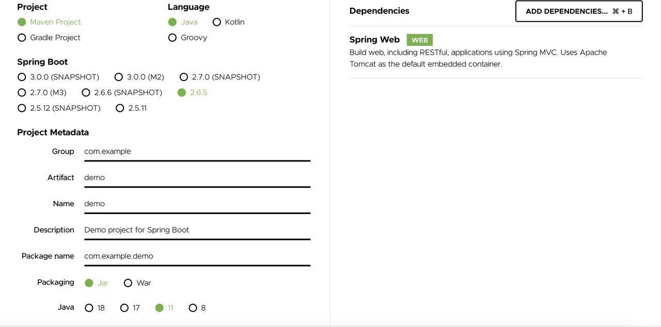Image resolution: width=661 pixels, height=327 pixels.
Task: Select Spring Boot 2.5.11 version
Action: [x=120, y=108]
